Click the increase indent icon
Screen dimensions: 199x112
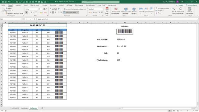61,12
